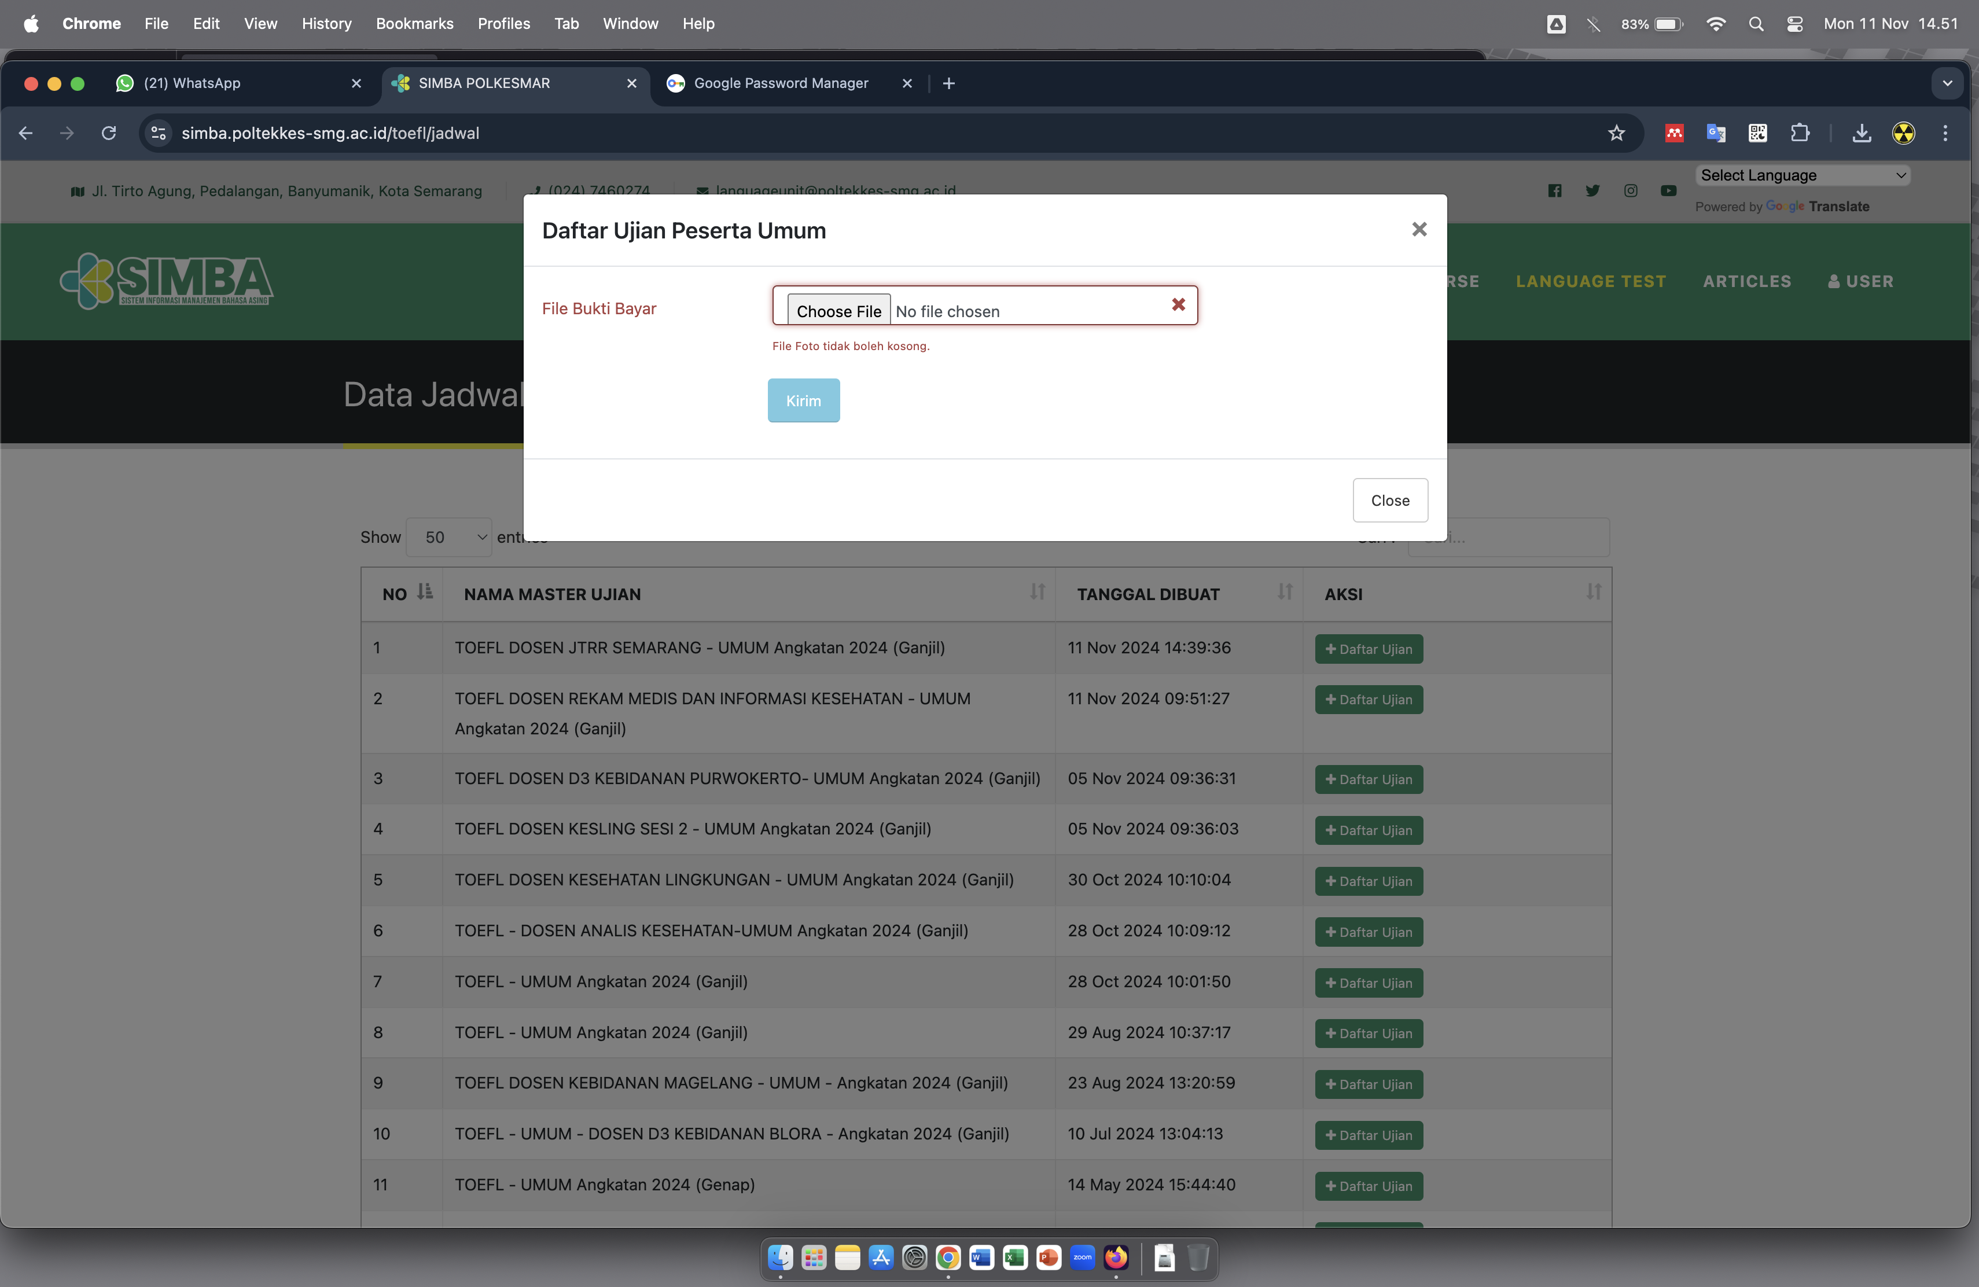Click Daftar Ujian for REKAM MEDIS row
This screenshot has height=1287, width=1979.
click(x=1369, y=700)
